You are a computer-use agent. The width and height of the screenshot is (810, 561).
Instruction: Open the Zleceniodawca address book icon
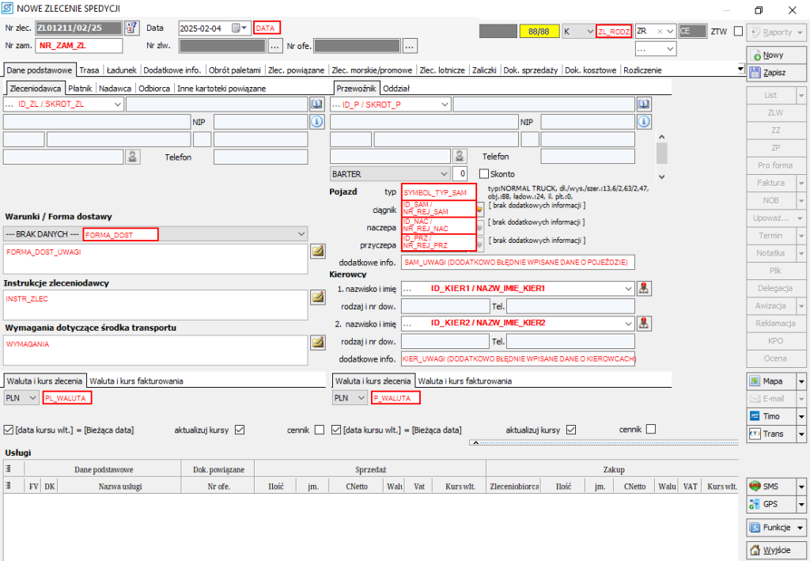pyautogui.click(x=316, y=104)
